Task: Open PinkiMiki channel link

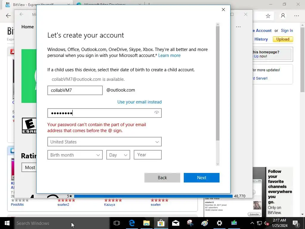Action: 17,205
